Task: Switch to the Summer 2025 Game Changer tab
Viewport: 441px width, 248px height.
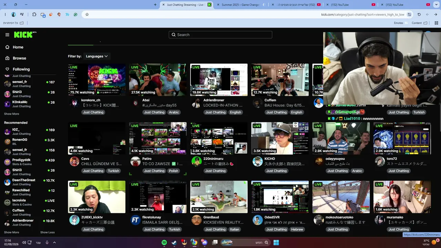Action: (x=242, y=5)
